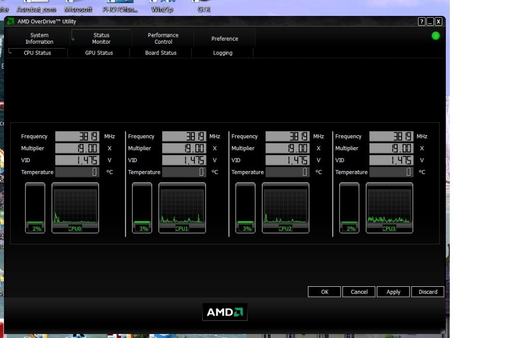This screenshot has height=338, width=509.
Task: Click the AMD logo in title bar
Action: 10,21
